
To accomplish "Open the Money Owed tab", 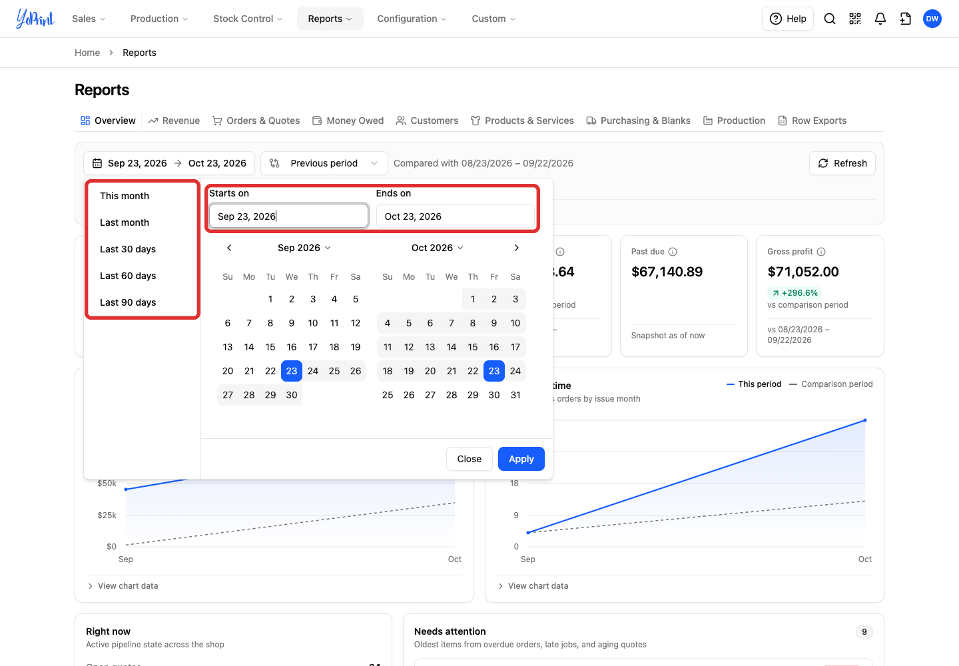I will click(348, 121).
